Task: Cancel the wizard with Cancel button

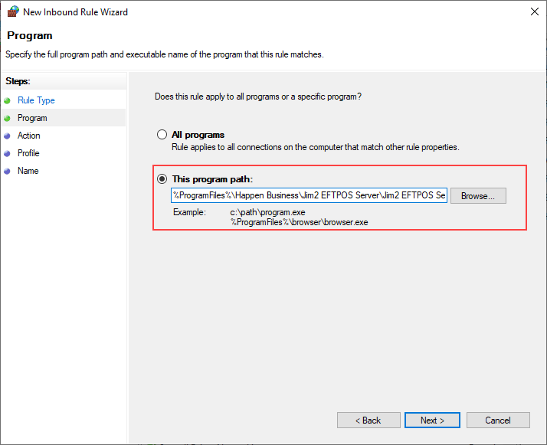Action: point(498,420)
